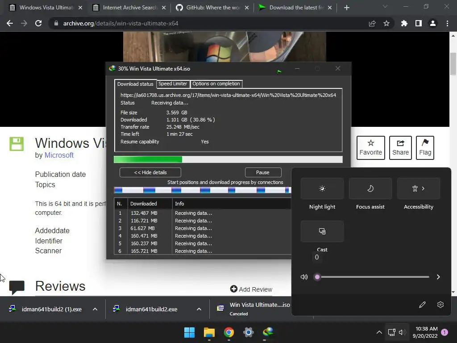Image resolution: width=457 pixels, height=343 pixels.
Task: Share this page via the address bar icon
Action: [372, 23]
